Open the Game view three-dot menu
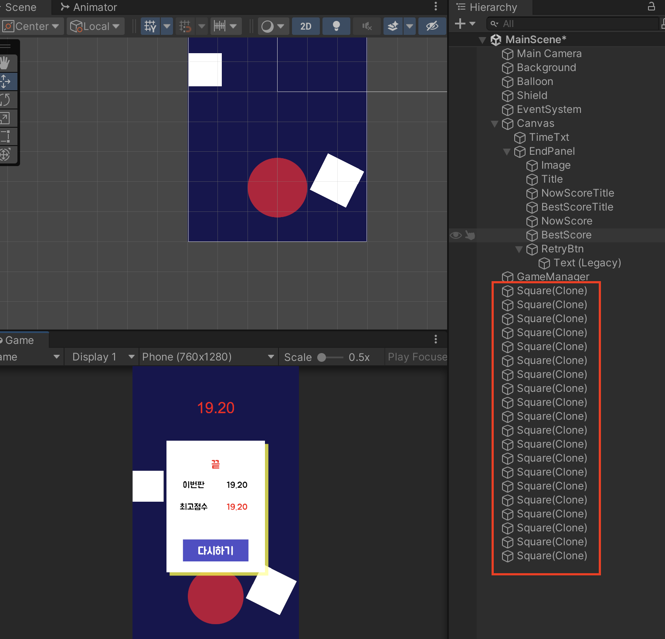Viewport: 665px width, 639px height. (x=436, y=340)
